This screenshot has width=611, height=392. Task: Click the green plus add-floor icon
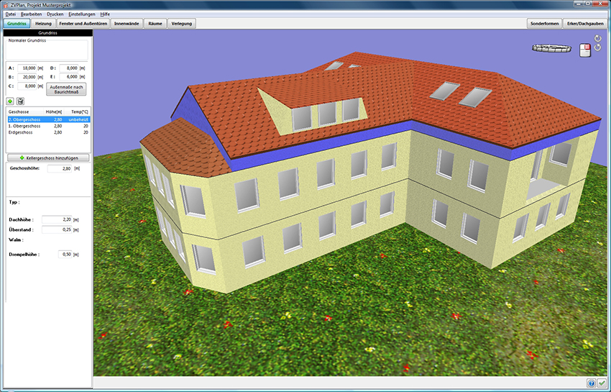coord(10,101)
